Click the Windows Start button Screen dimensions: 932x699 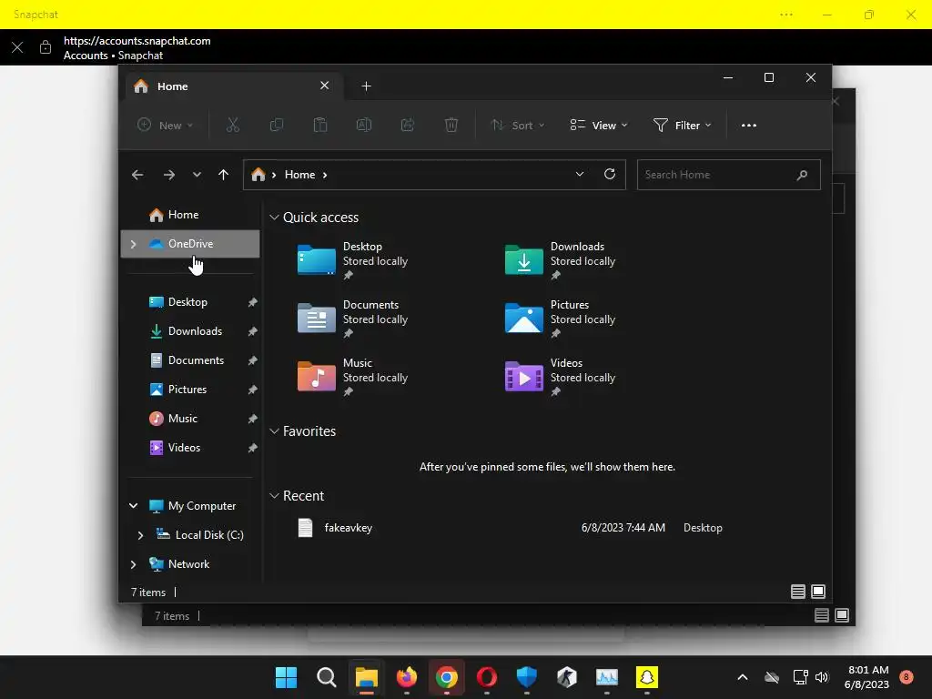[x=286, y=677]
